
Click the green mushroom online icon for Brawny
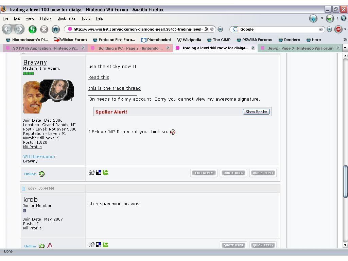tap(42, 174)
